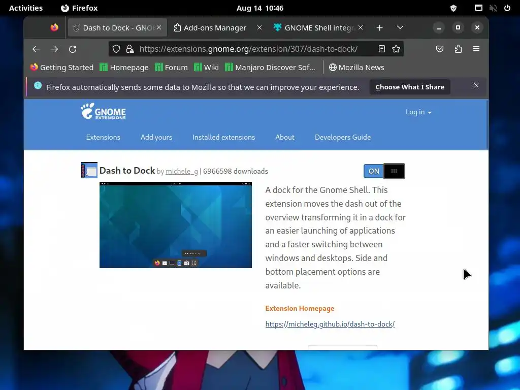
Task: Open the michele_g author link
Action: [182, 172]
